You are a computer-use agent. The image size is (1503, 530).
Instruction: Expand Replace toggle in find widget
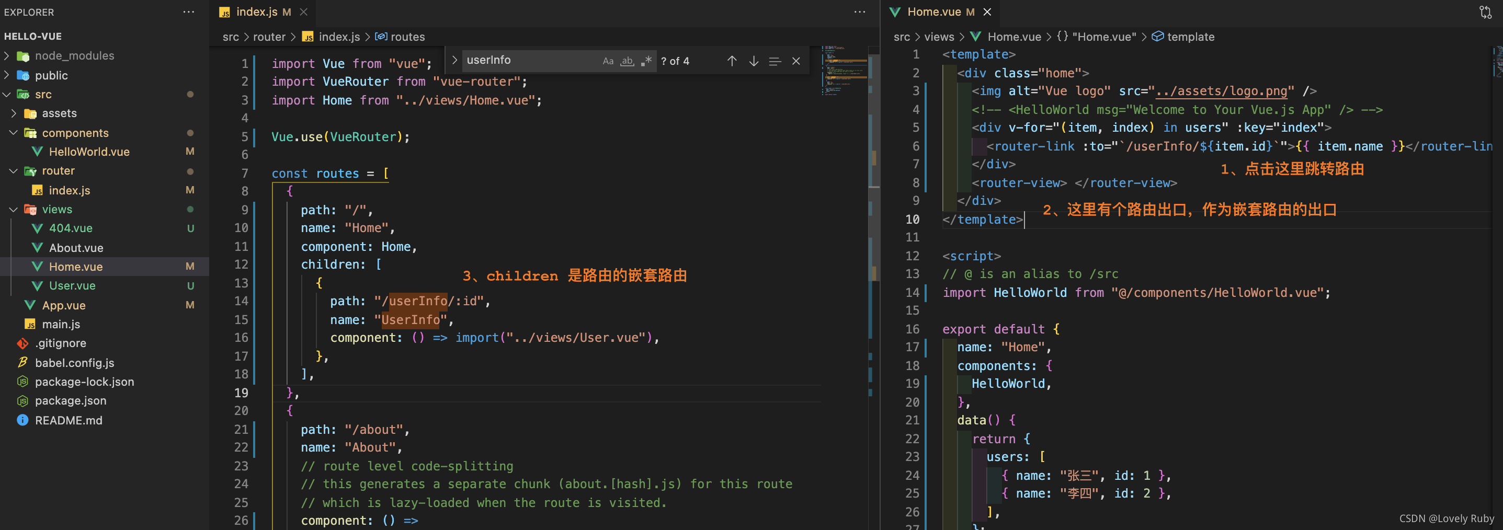pos(454,60)
